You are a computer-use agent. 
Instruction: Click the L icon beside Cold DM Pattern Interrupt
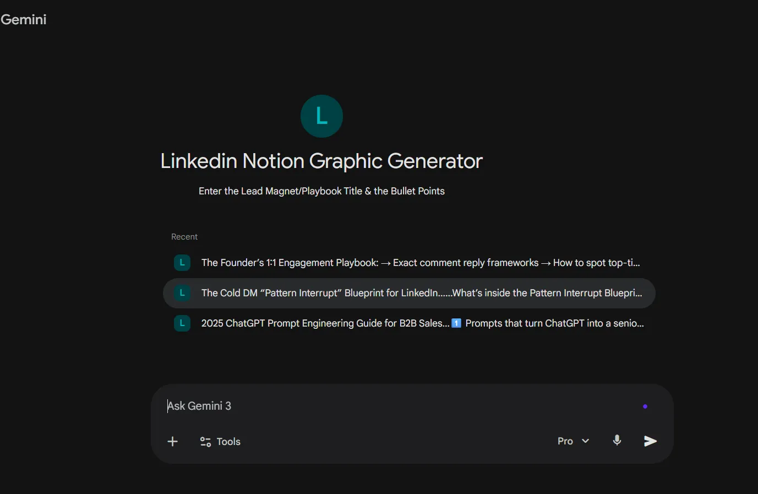pyautogui.click(x=182, y=293)
